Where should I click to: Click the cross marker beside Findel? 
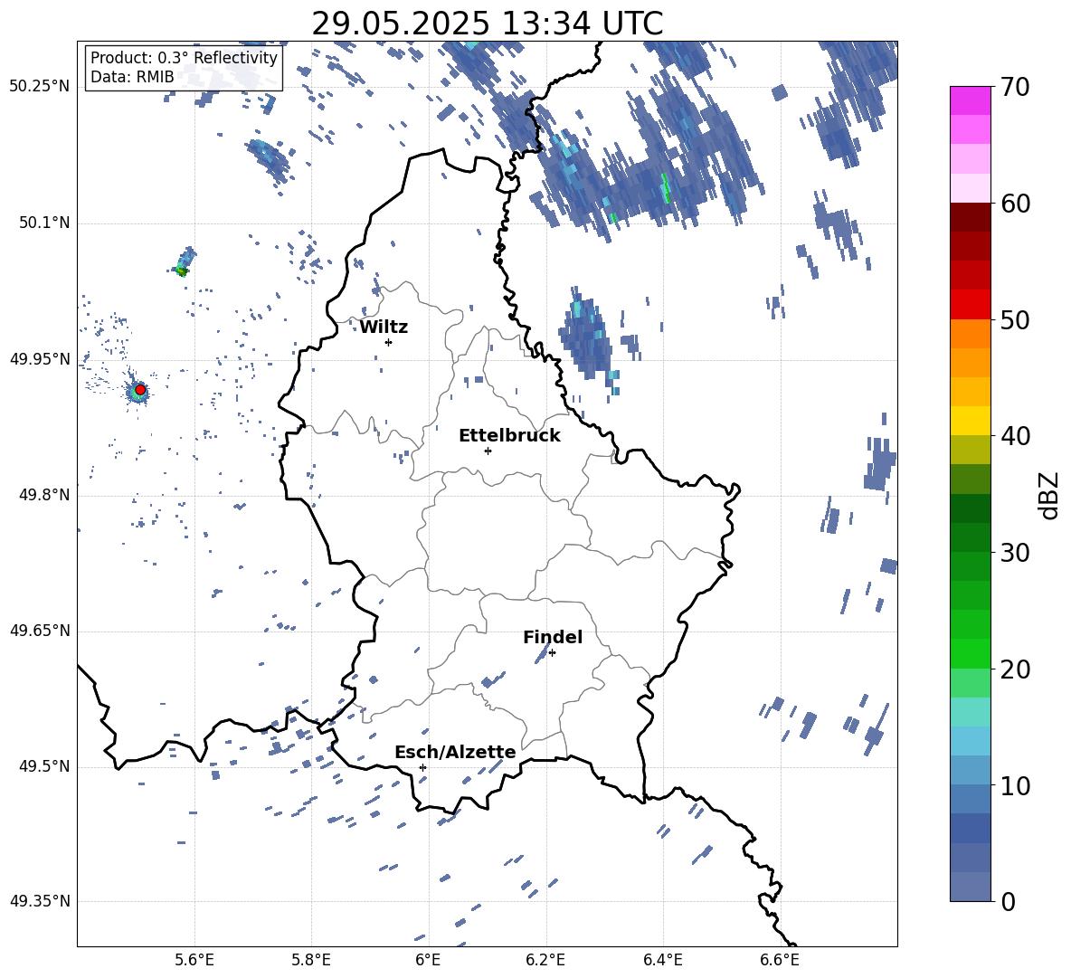coord(552,653)
